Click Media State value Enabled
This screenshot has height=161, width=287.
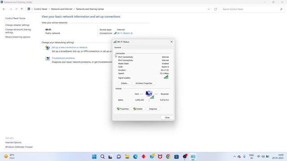coord(165,64)
